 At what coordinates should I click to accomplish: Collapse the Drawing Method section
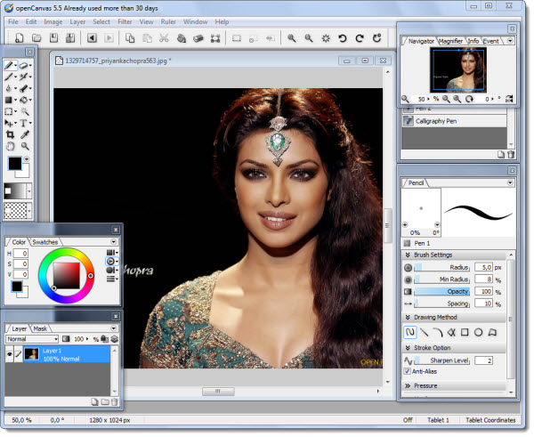[408, 317]
